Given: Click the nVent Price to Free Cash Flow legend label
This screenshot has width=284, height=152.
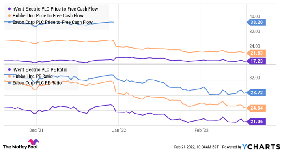Looking at the screenshot, I should click(55, 9).
